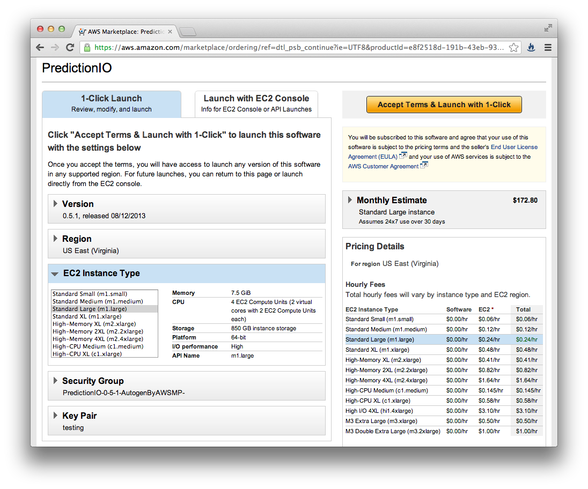Switch to Launch with EC2 Console tab
The image size is (588, 489).
[256, 104]
